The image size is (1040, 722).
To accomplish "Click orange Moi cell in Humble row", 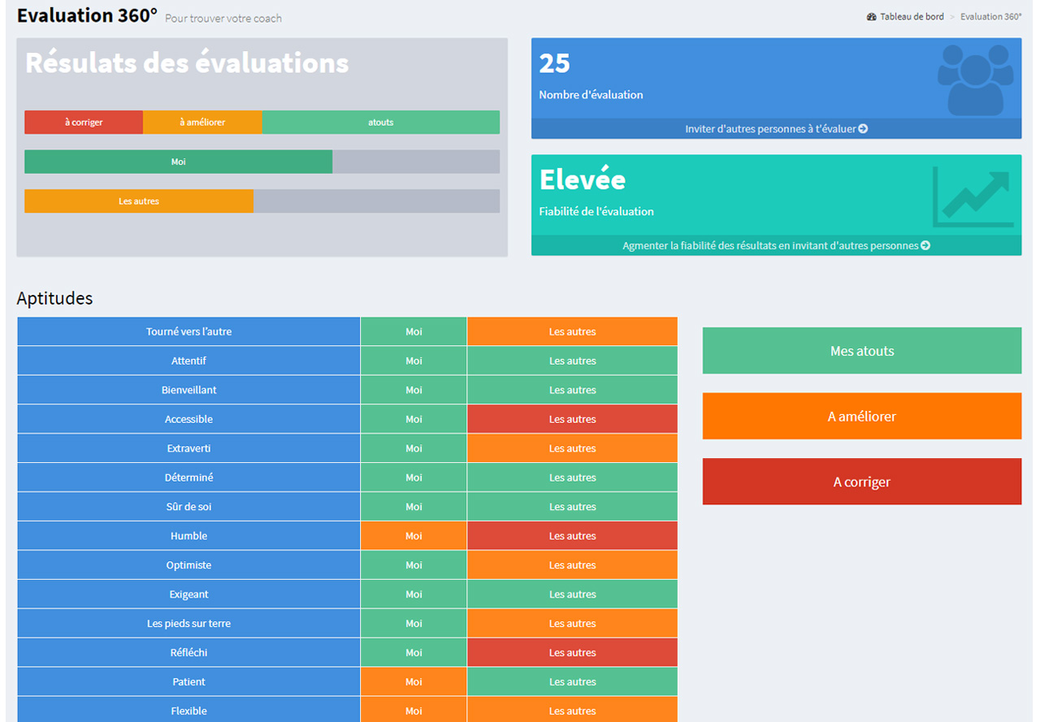I will (414, 536).
